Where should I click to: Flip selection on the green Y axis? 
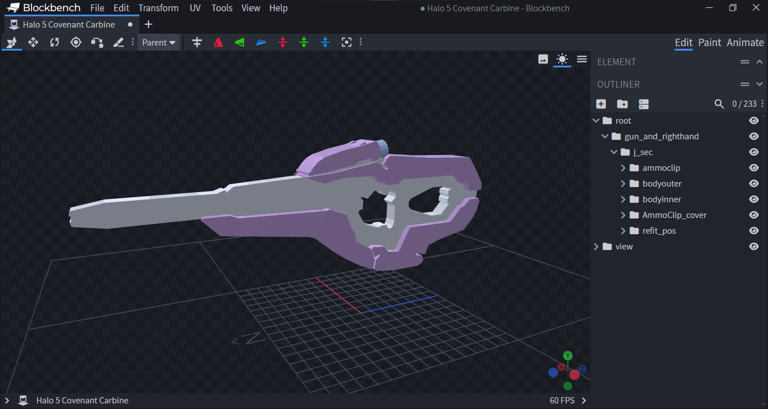(240, 42)
